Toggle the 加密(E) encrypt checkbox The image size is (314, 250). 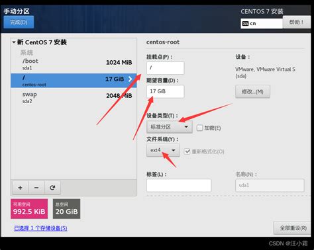coord(199,128)
